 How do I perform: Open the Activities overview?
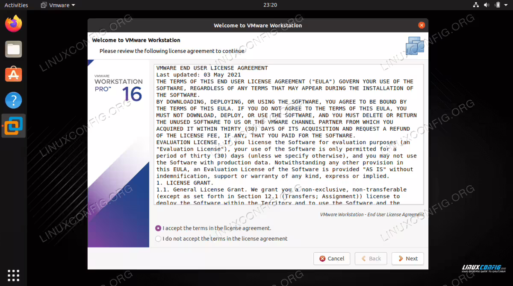tap(16, 5)
